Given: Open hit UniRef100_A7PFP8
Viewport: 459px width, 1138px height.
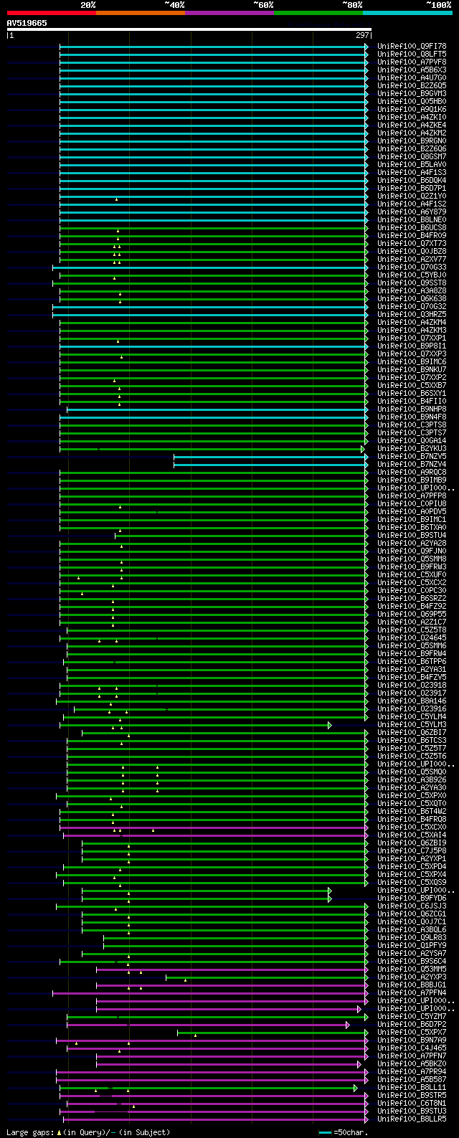Looking at the screenshot, I should [412, 495].
